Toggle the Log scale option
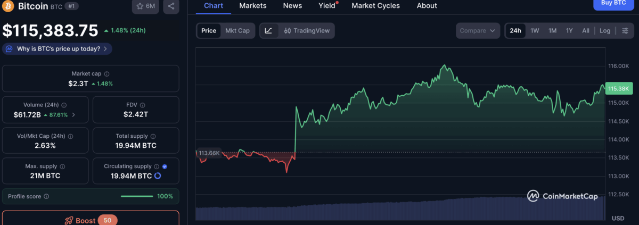Screen dimensions: 639x225 605,31
